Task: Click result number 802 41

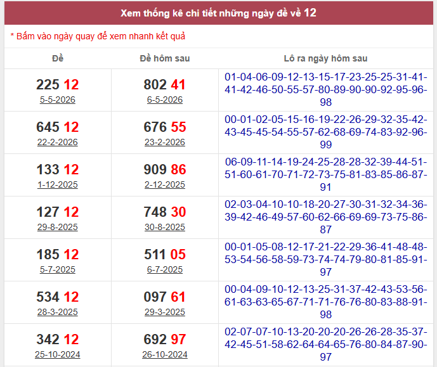Action: click(165, 85)
